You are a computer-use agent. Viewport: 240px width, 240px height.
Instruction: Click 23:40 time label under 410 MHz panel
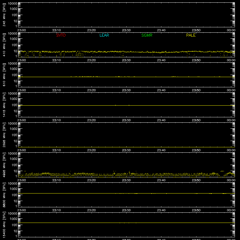click(161, 60)
